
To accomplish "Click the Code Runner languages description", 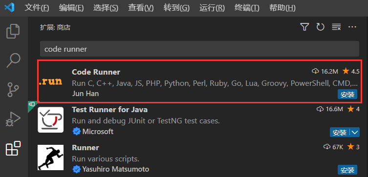I will click(x=215, y=83).
